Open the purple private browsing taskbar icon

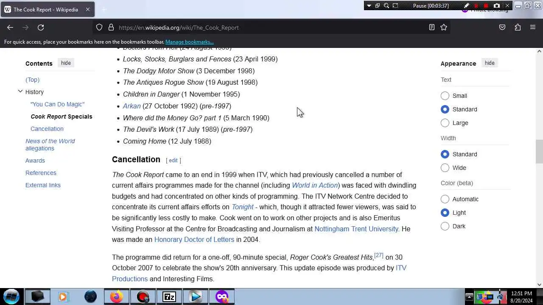click(x=222, y=297)
